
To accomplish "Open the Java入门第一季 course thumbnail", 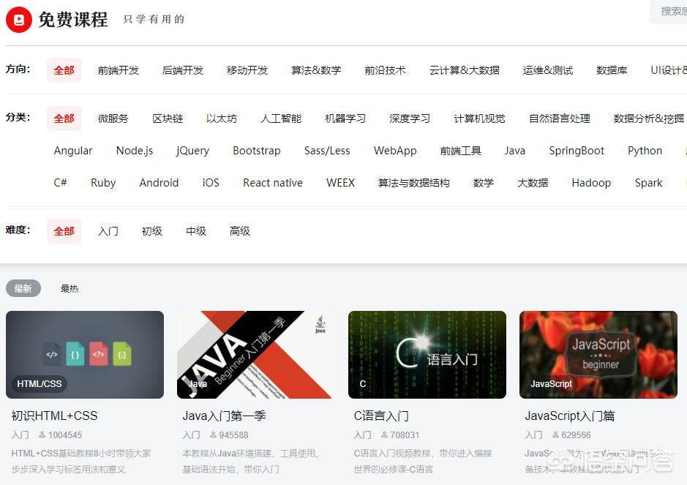I will click(x=256, y=355).
